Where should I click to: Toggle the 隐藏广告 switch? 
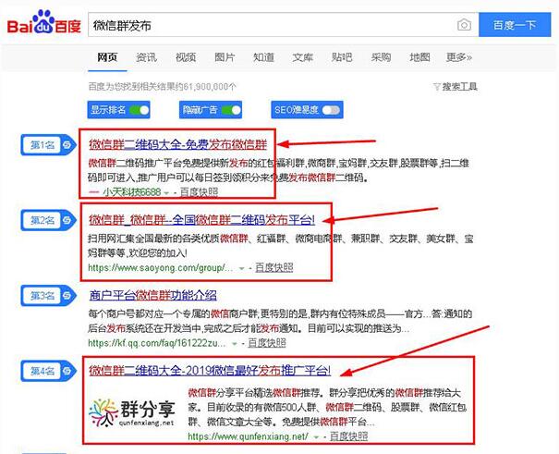pos(230,110)
